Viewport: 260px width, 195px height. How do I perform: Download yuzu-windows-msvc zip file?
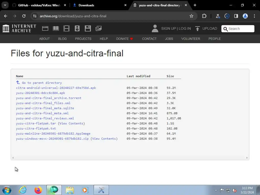(x=52, y=139)
